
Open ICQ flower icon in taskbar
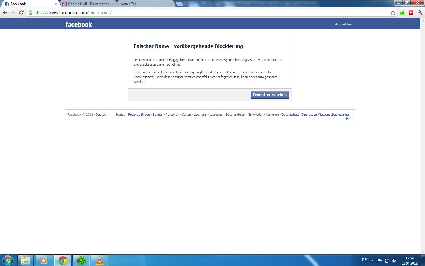coord(81,260)
